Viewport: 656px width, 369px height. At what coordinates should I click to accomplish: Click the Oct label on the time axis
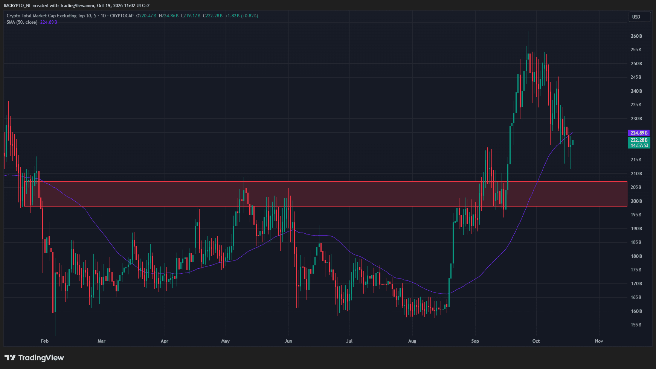point(536,341)
